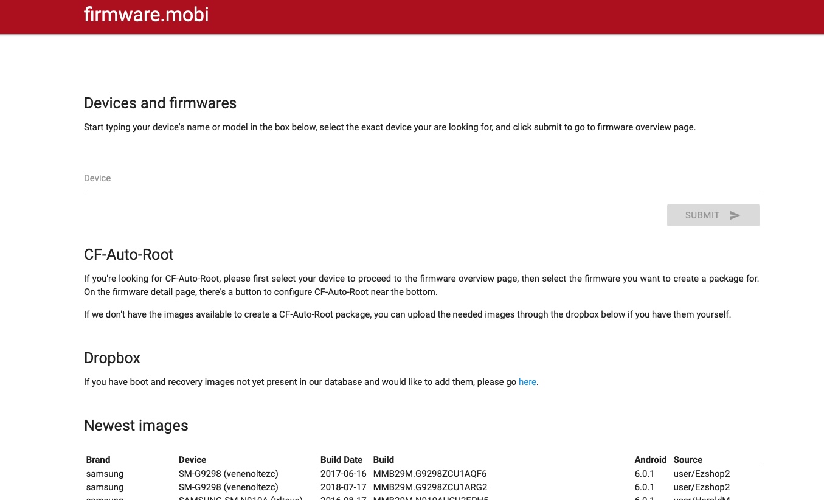Click the user/Ezshop2 source entry
Image resolution: width=824 pixels, height=500 pixels.
click(x=701, y=474)
